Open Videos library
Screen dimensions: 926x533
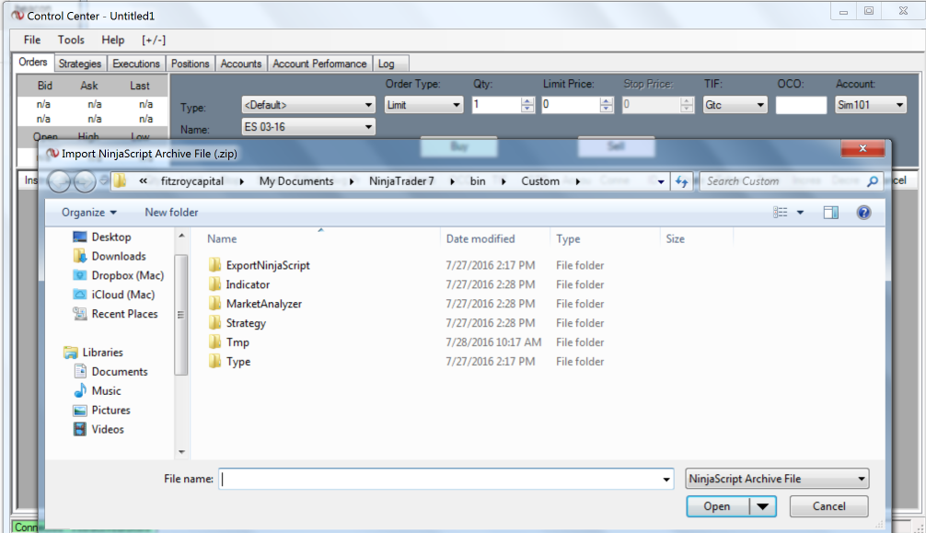[x=98, y=429]
